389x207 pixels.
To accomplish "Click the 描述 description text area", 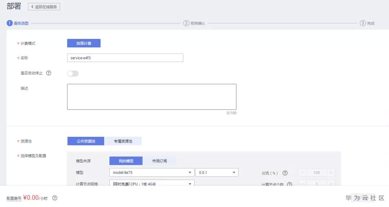I will pos(152,97).
